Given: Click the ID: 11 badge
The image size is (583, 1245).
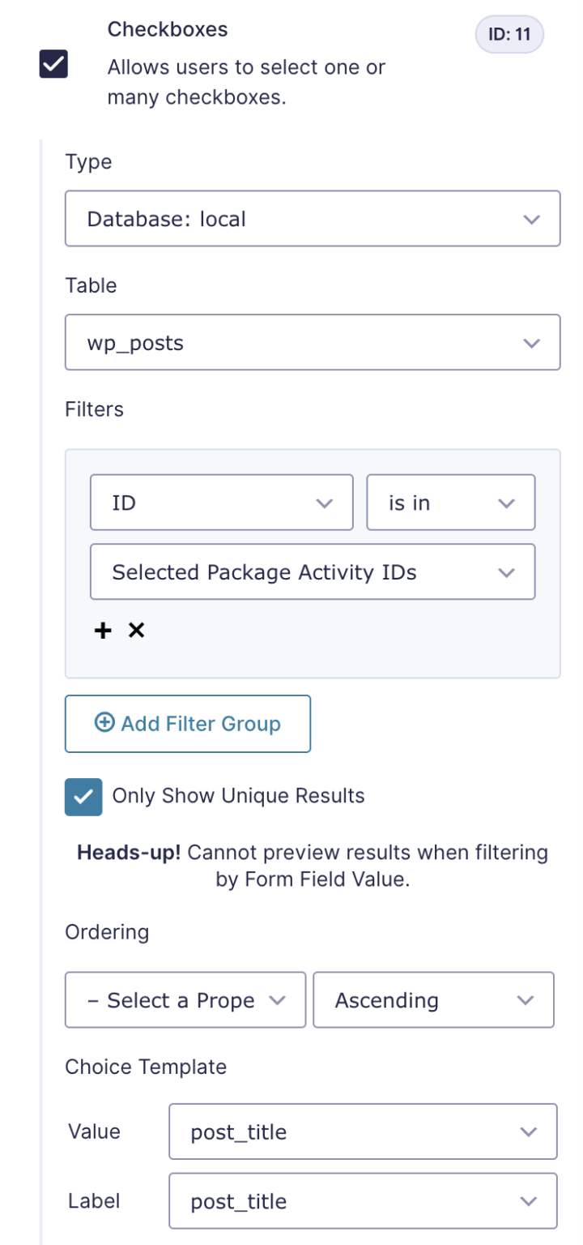Looking at the screenshot, I should [509, 34].
